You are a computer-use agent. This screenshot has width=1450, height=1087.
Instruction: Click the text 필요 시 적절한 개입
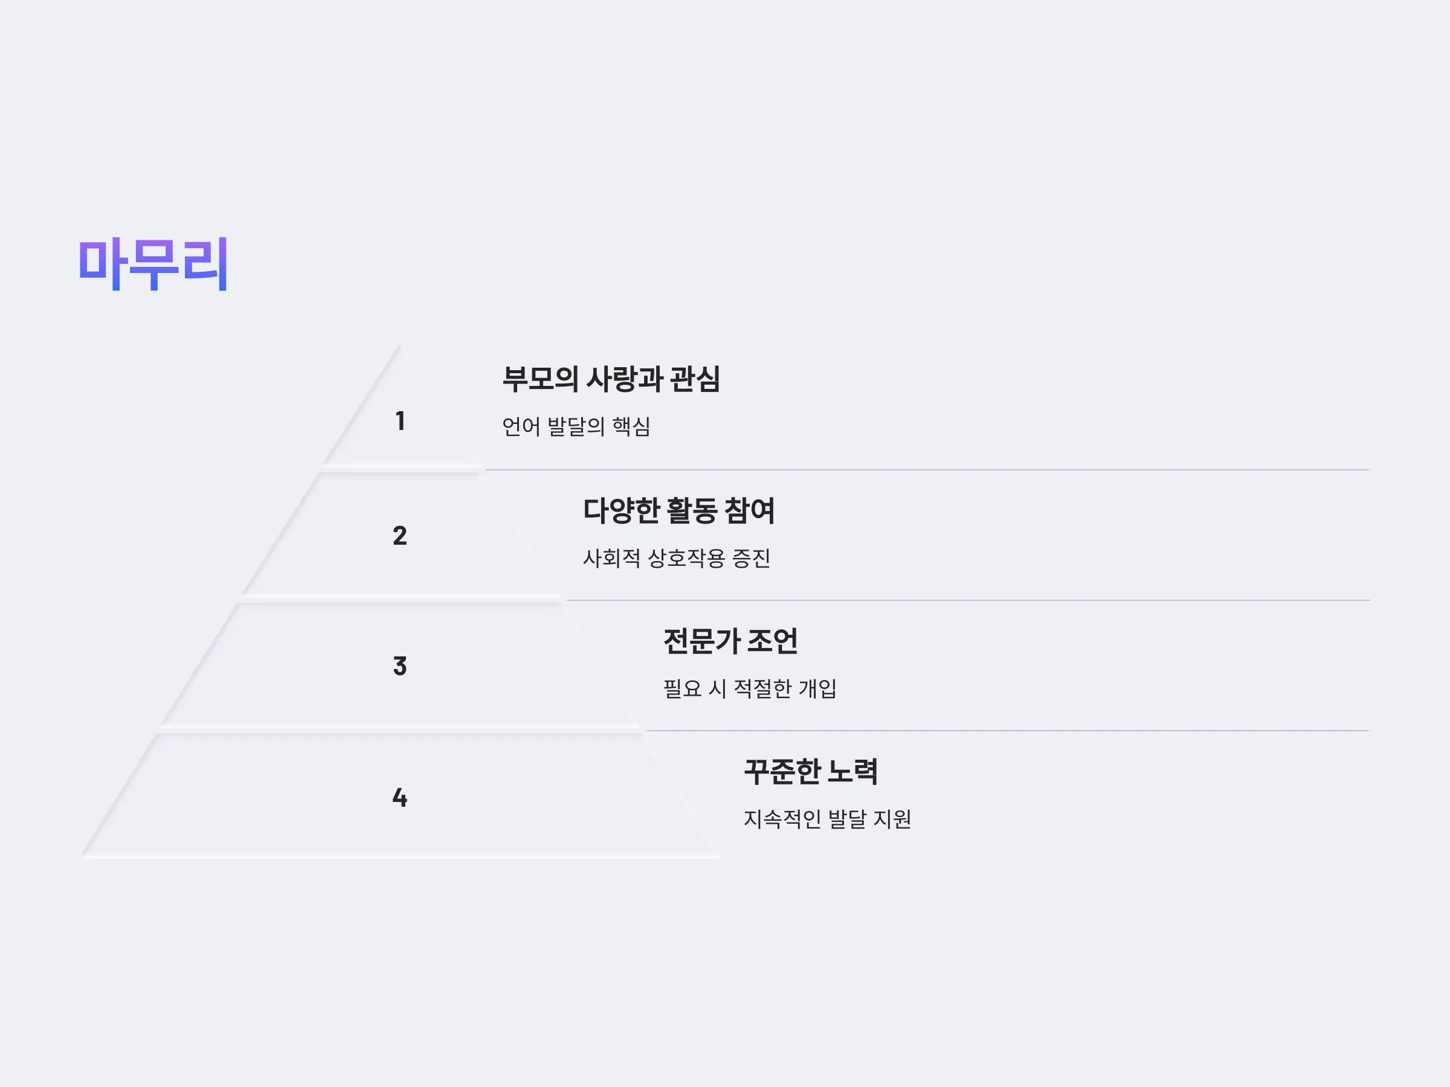(750, 688)
